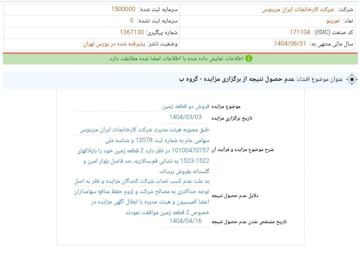
Task: Select tracking number 1367130
Action: (132, 32)
